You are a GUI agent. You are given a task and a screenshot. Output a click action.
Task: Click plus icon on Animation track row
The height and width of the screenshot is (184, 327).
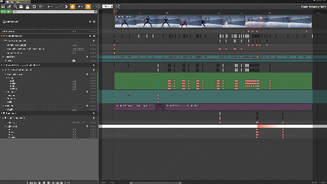[x=87, y=106]
